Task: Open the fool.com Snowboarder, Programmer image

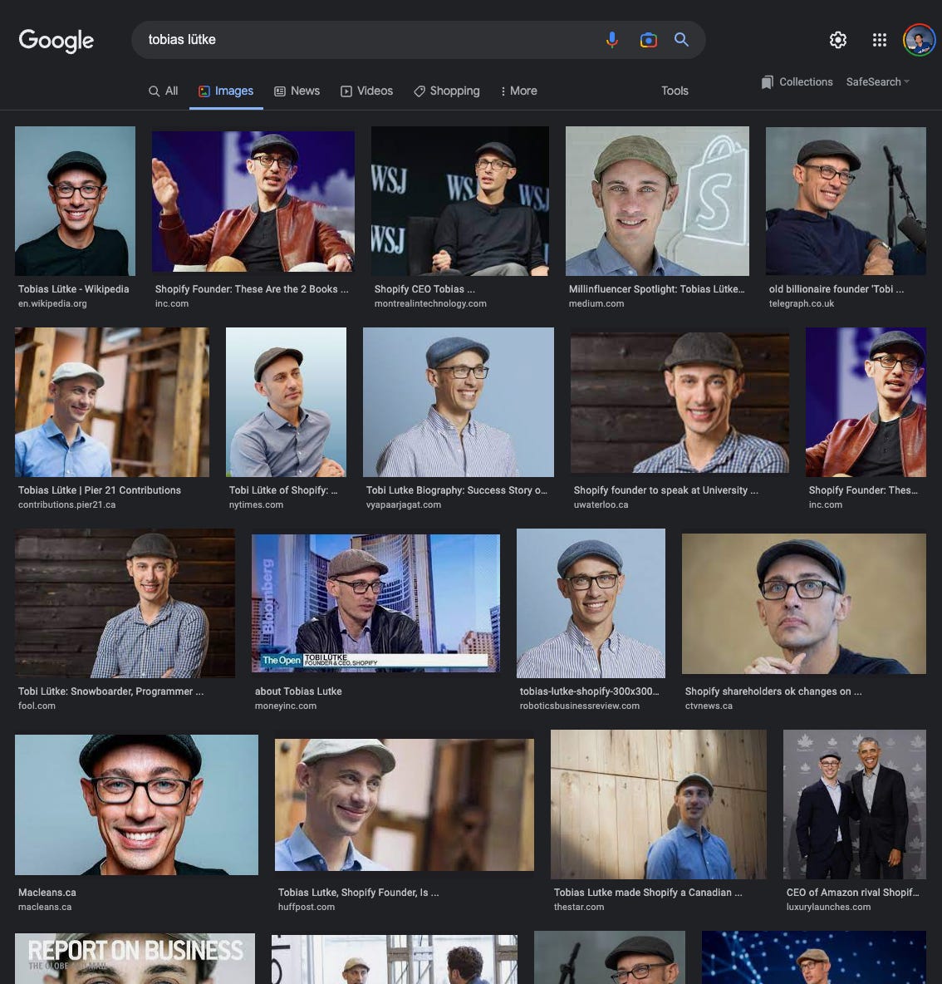Action: [125, 603]
